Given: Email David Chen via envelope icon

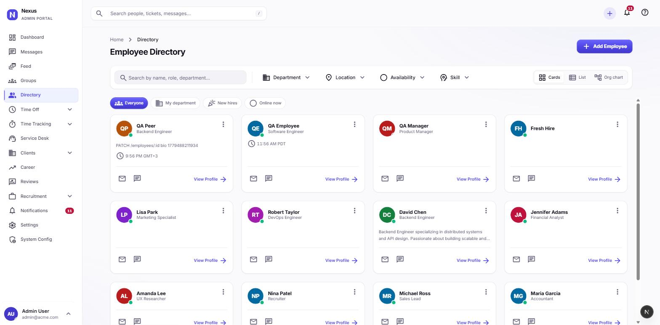Looking at the screenshot, I should coord(385,259).
